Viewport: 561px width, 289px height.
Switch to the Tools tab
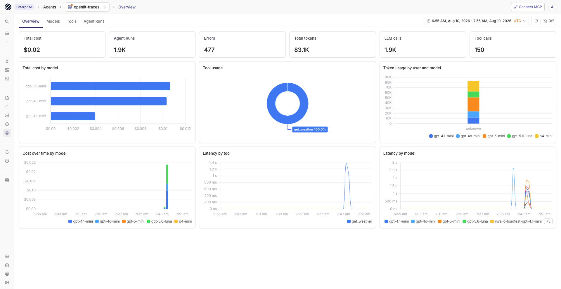point(72,21)
